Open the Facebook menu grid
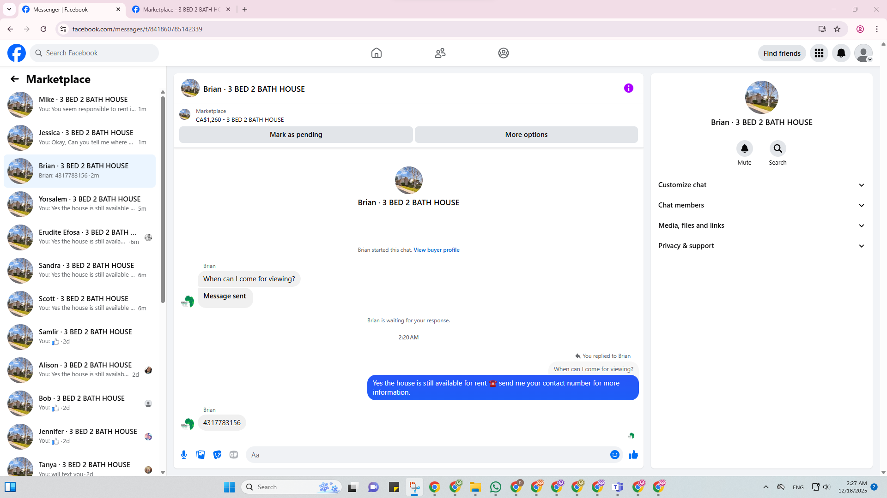Viewport: 887px width, 498px height. point(819,53)
